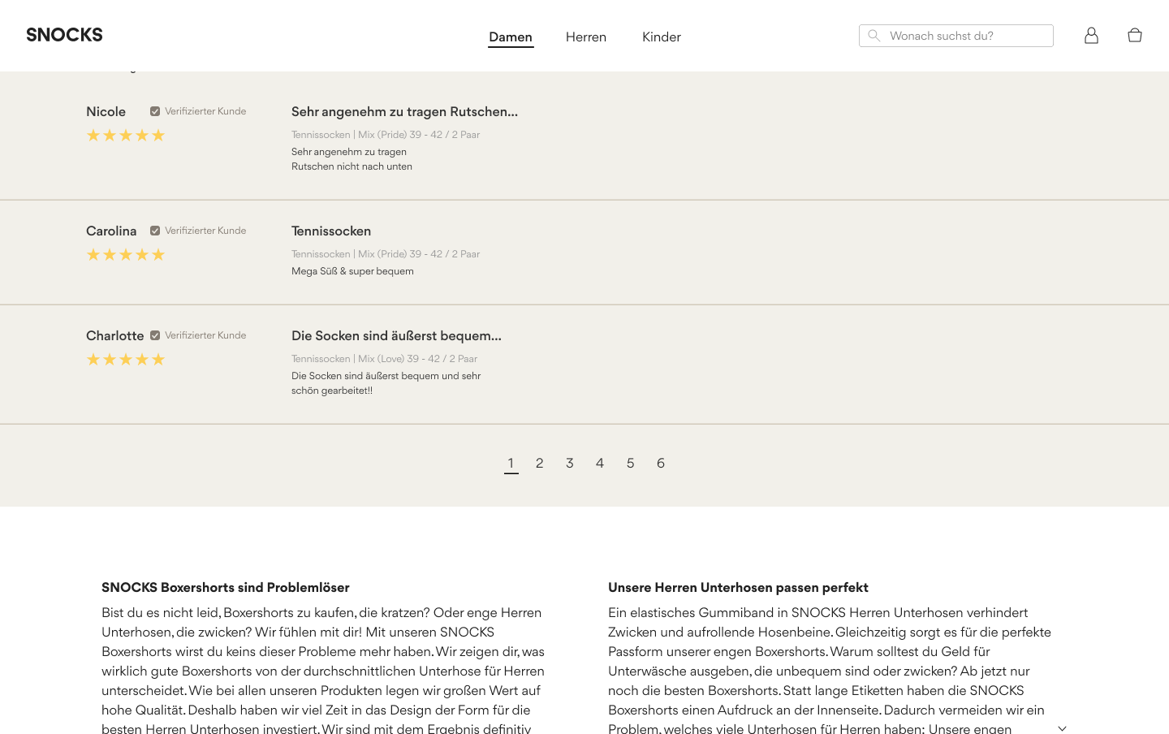
Task: Go to reviews page 3
Action: pyautogui.click(x=570, y=463)
